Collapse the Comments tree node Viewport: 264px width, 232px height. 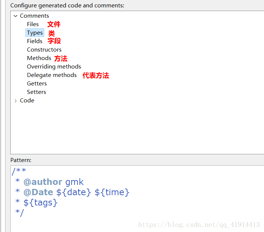(x=15, y=16)
